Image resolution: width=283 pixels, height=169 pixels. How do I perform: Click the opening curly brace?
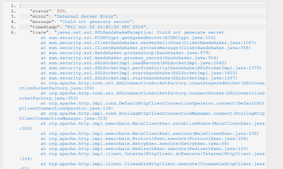[x=20, y=6]
